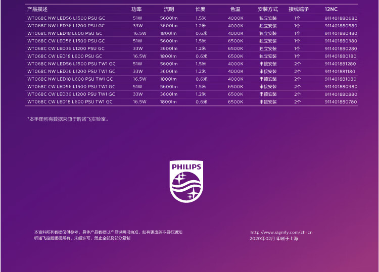Click the 12NC column header
Screen dimensions: 379x272
(331, 10)
